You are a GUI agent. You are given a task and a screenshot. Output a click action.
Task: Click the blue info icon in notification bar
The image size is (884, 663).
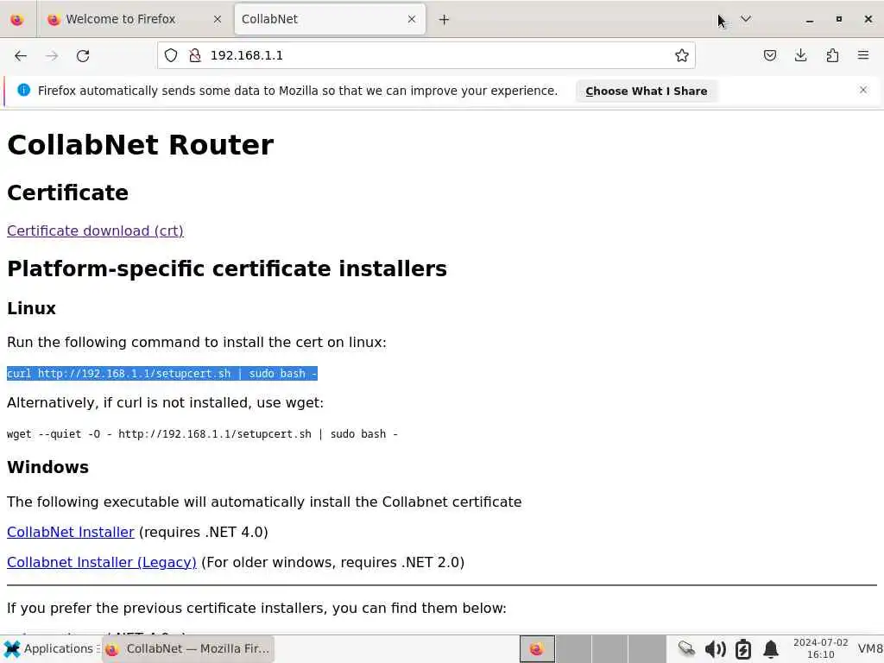[x=23, y=90]
